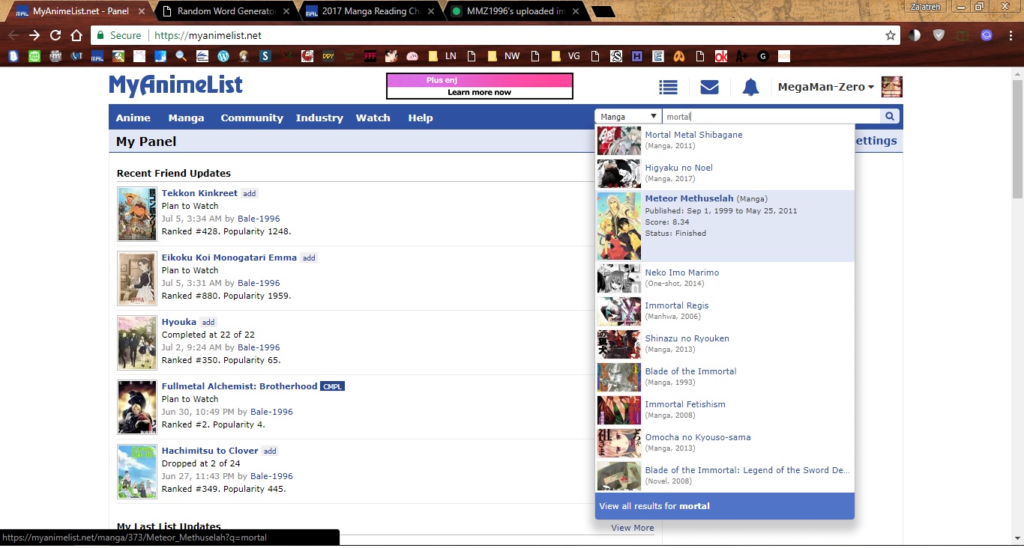Viewport: 1024px width, 548px height.
Task: Click the grey shield extension icon
Action: point(939,35)
